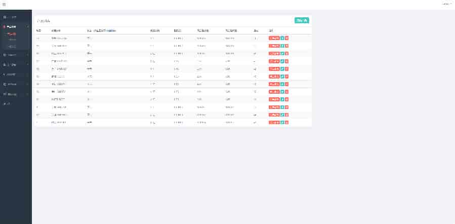Click the red delete icon in the third row

tap(287, 53)
